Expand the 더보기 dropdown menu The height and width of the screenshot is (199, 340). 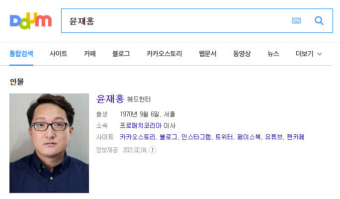point(309,54)
